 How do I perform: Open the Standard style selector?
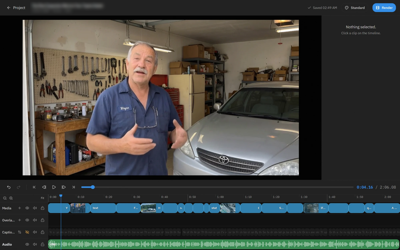coord(355,8)
